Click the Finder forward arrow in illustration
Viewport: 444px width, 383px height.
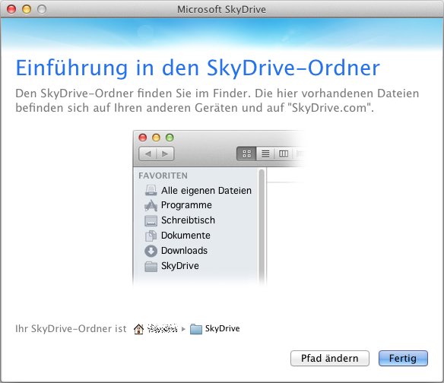pyautogui.click(x=165, y=154)
